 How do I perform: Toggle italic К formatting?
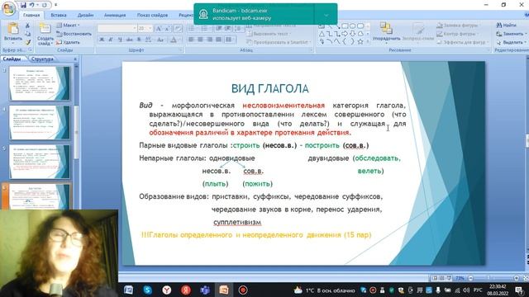(x=111, y=40)
